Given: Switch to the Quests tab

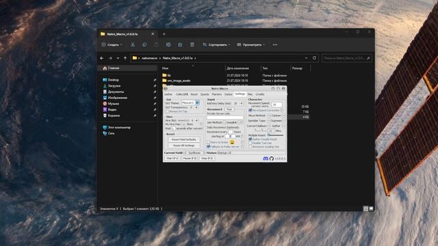Looking at the screenshot, I should coord(205,94).
